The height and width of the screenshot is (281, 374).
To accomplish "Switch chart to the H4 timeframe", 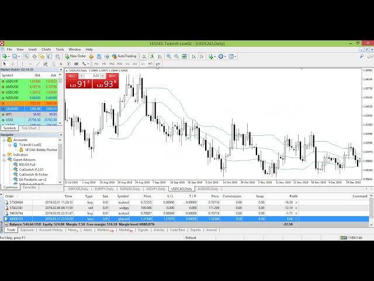I will [x=135, y=64].
